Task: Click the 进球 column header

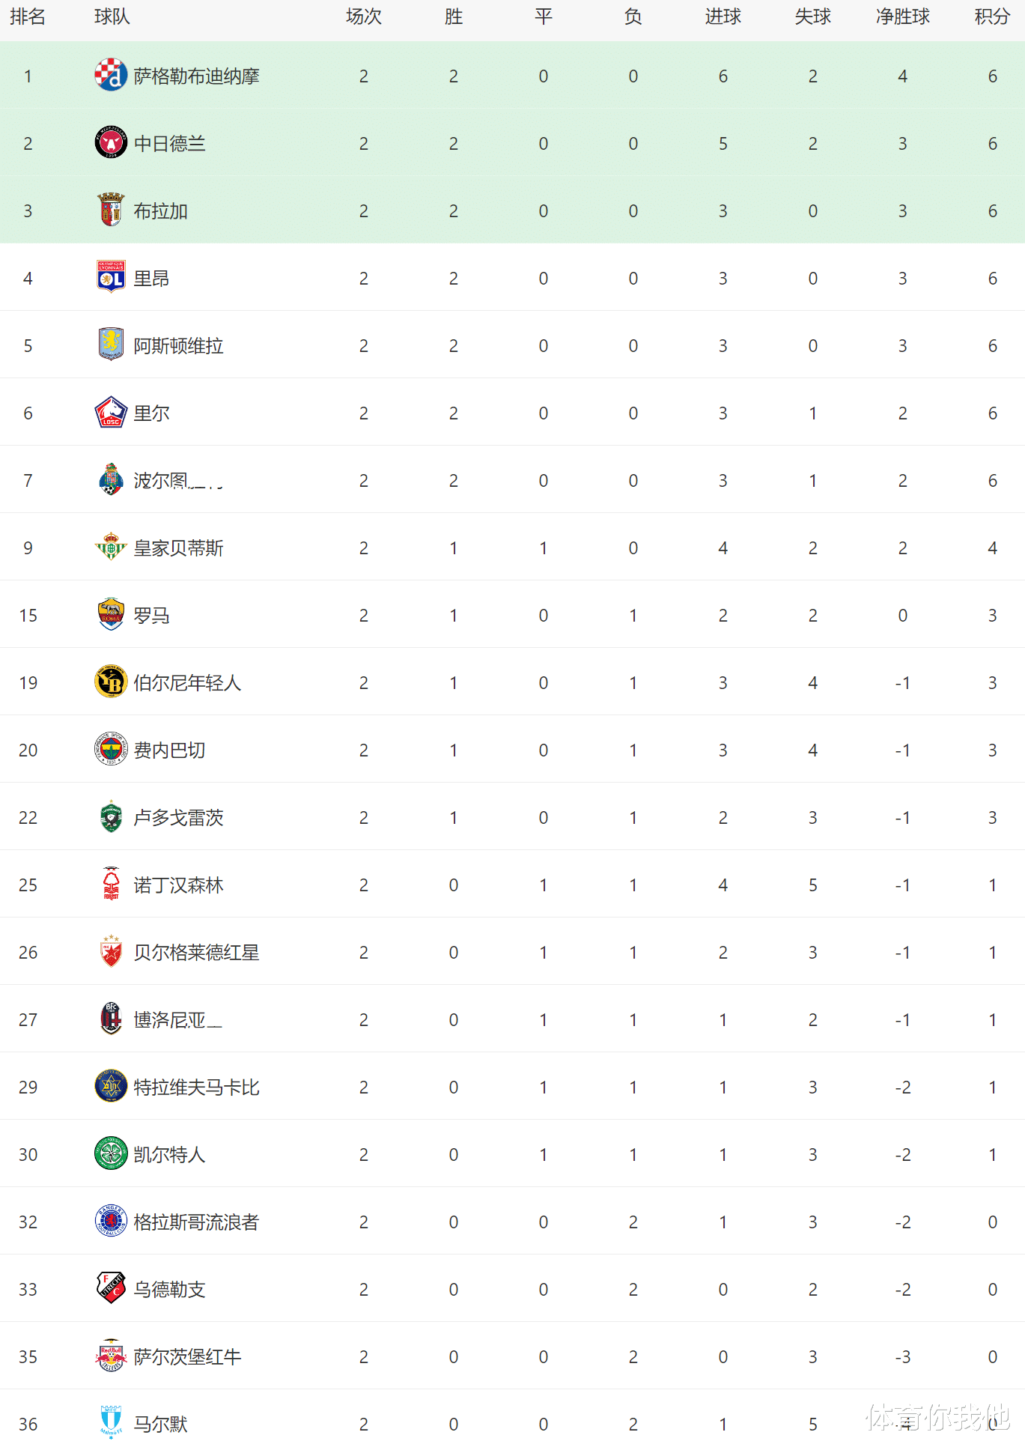Action: click(723, 17)
